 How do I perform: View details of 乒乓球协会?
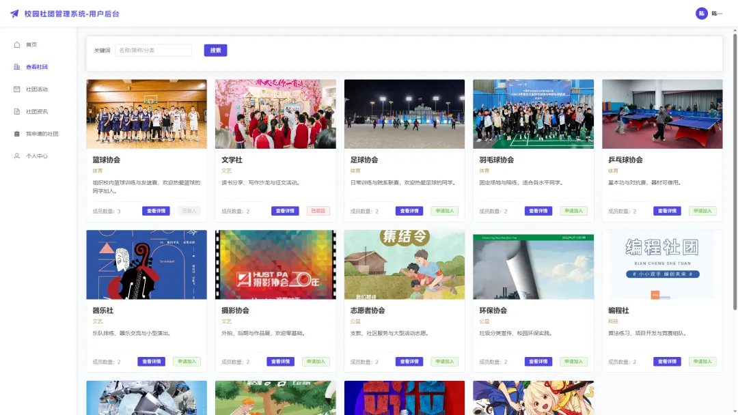(667, 211)
